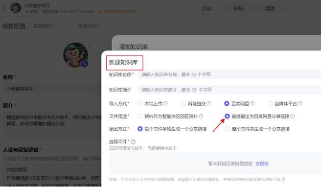This screenshot has width=321, height=187.
Task: Show help for 本地上传 option
Action: click(x=165, y=103)
